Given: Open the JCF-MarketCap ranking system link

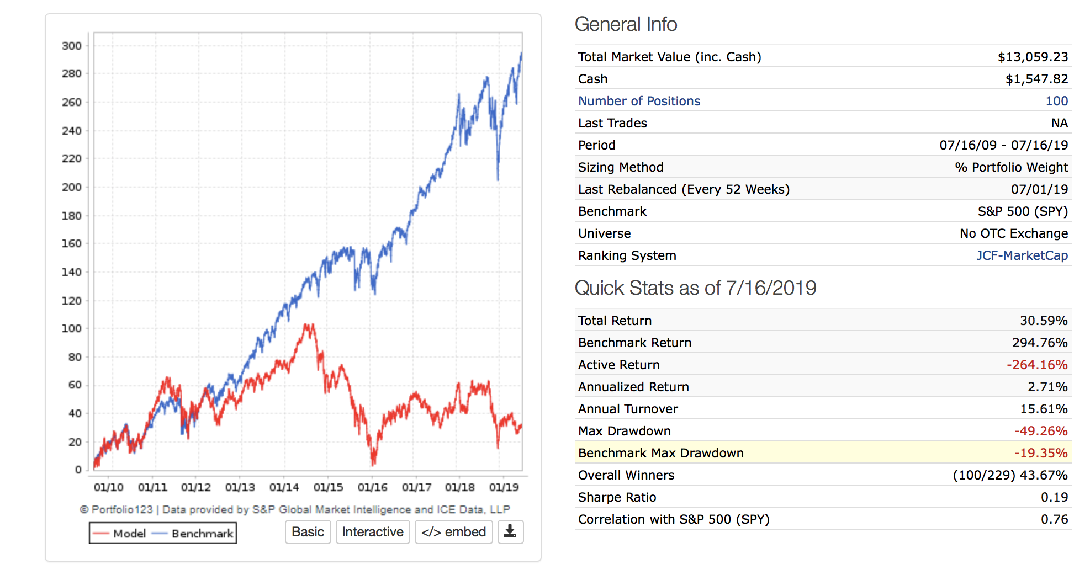Looking at the screenshot, I should pos(1022,255).
